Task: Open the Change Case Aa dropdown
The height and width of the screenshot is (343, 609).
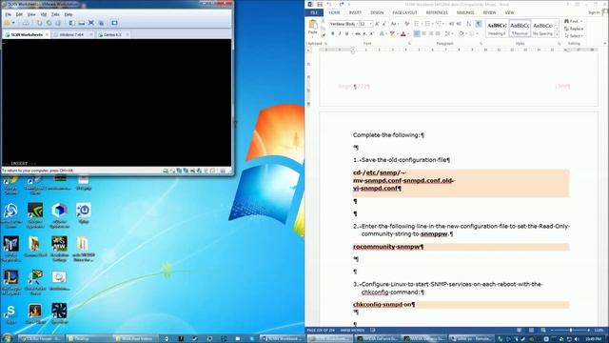Action: [x=395, y=24]
